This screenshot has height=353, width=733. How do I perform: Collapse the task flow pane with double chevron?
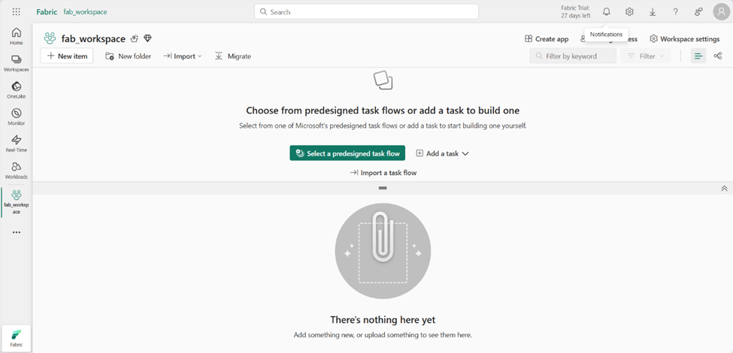coord(724,189)
